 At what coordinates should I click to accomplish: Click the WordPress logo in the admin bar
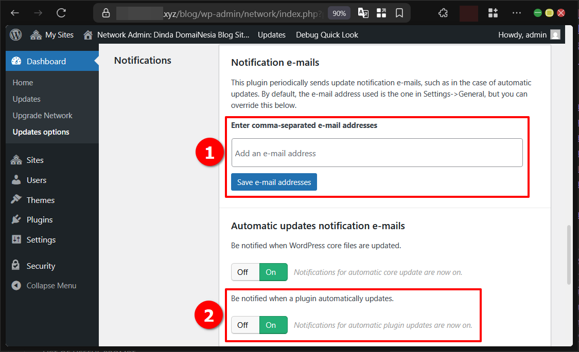pos(15,34)
